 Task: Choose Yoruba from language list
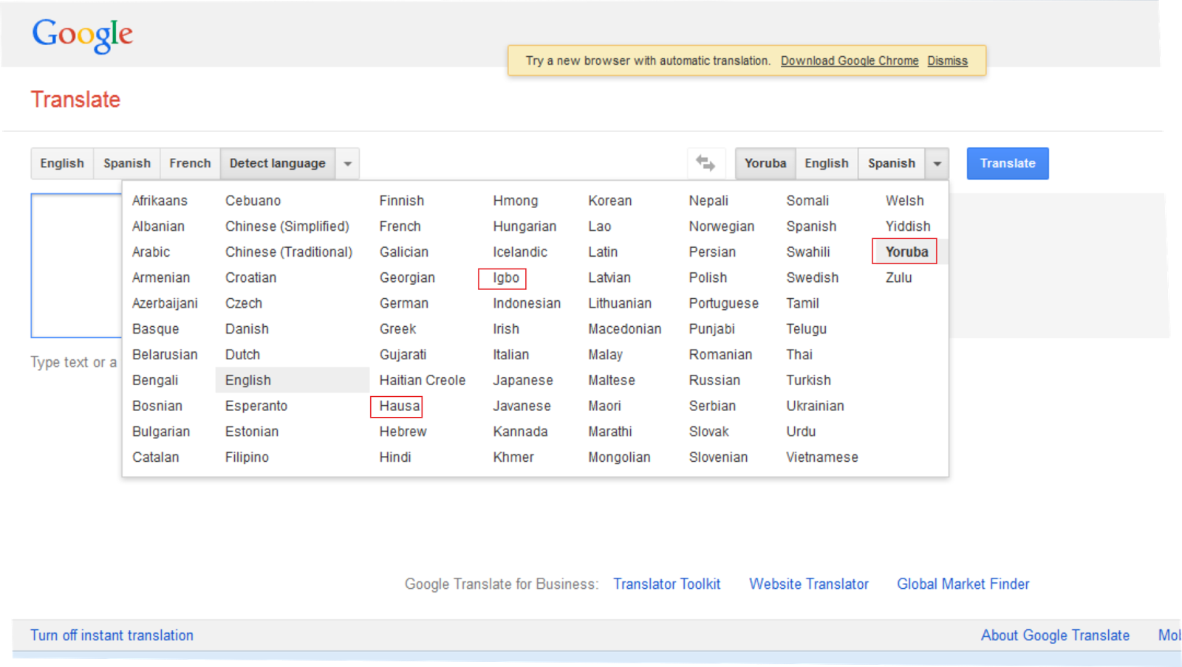(906, 252)
